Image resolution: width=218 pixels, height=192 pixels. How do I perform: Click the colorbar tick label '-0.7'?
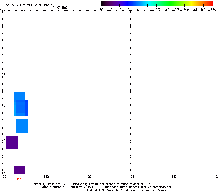[157, 9]
